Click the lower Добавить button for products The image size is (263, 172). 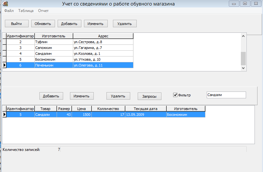pyautogui.click(x=51, y=96)
